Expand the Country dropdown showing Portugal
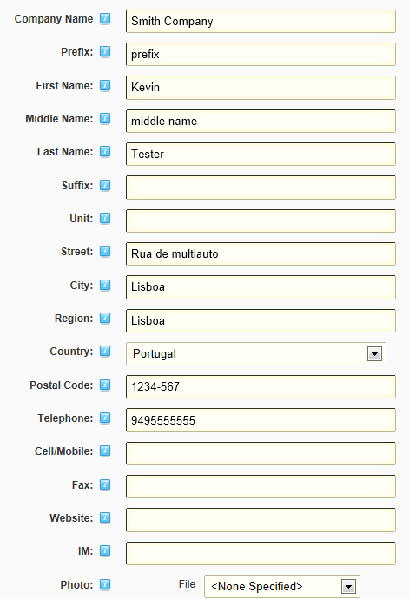409x599 pixels. pyautogui.click(x=256, y=353)
